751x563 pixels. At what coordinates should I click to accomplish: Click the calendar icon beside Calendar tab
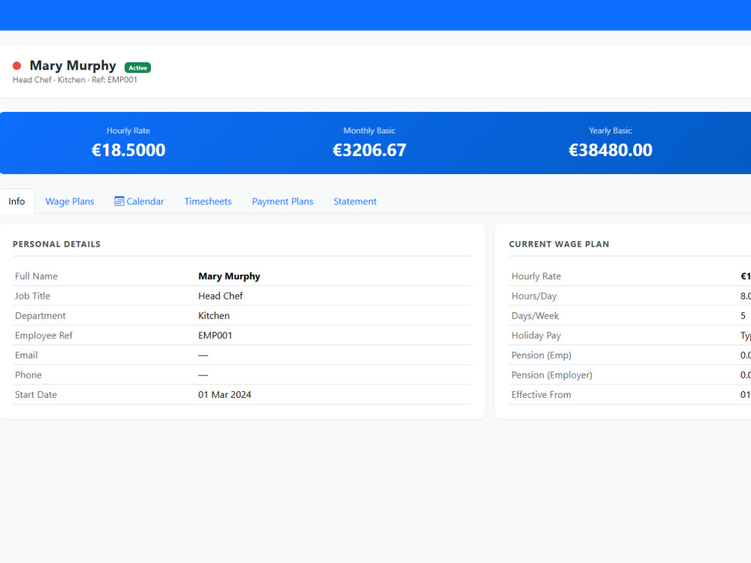pyautogui.click(x=119, y=201)
